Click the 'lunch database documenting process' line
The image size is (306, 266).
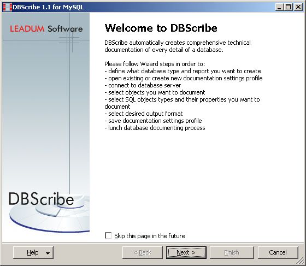tap(155, 128)
